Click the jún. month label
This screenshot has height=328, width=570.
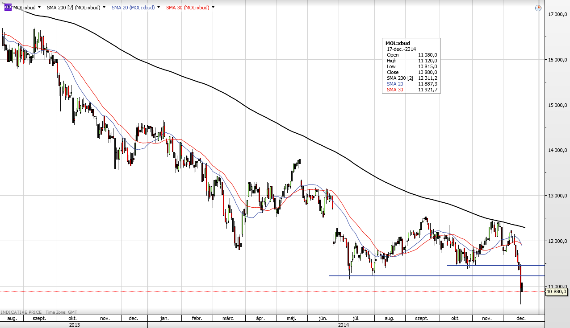[x=324, y=319]
